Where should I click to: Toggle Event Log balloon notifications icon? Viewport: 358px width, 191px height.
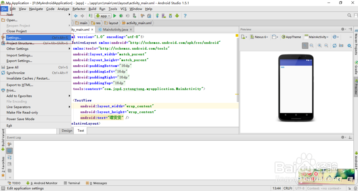[10, 151]
